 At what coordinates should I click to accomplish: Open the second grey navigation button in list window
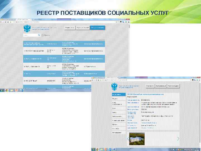point(83,28)
